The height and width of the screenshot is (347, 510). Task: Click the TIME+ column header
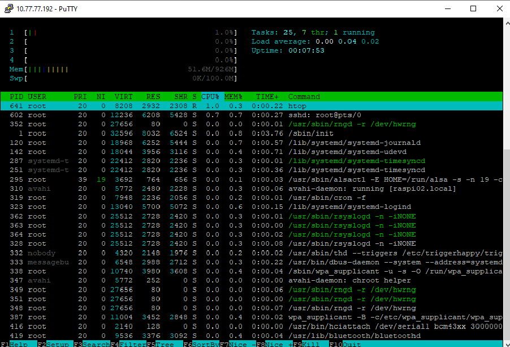click(x=265, y=97)
